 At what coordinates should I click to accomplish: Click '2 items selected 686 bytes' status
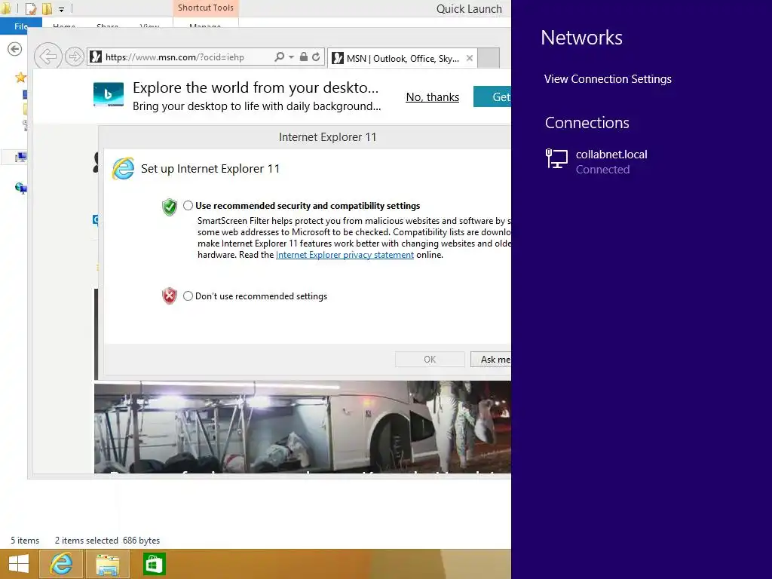tap(107, 541)
